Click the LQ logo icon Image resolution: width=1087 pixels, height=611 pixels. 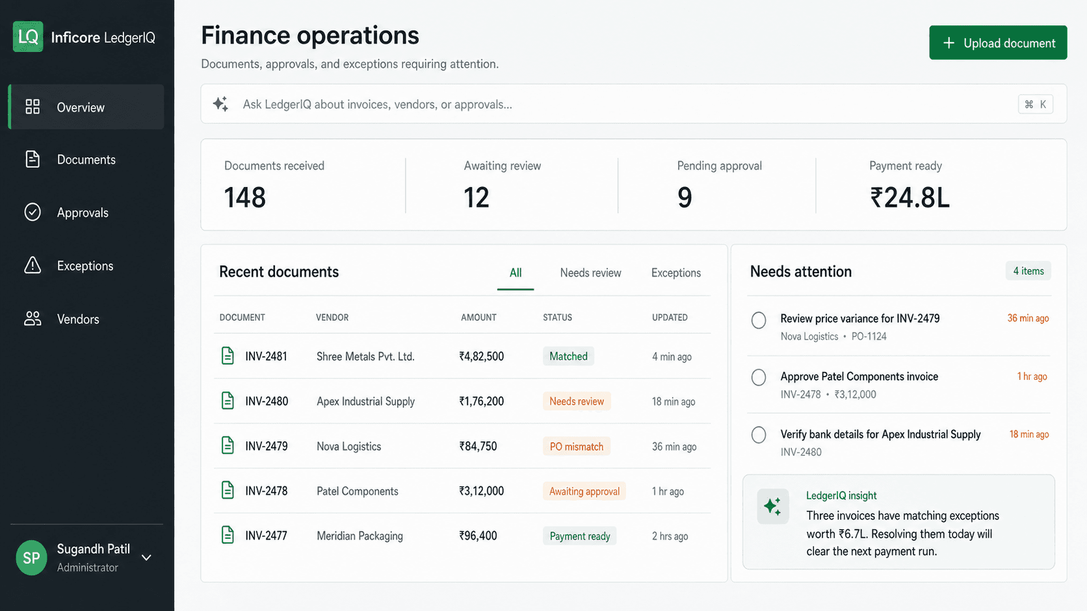28,36
